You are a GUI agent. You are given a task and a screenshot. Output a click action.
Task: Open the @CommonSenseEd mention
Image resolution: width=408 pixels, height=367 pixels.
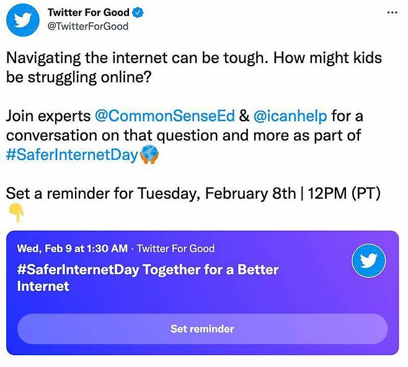coord(164,116)
